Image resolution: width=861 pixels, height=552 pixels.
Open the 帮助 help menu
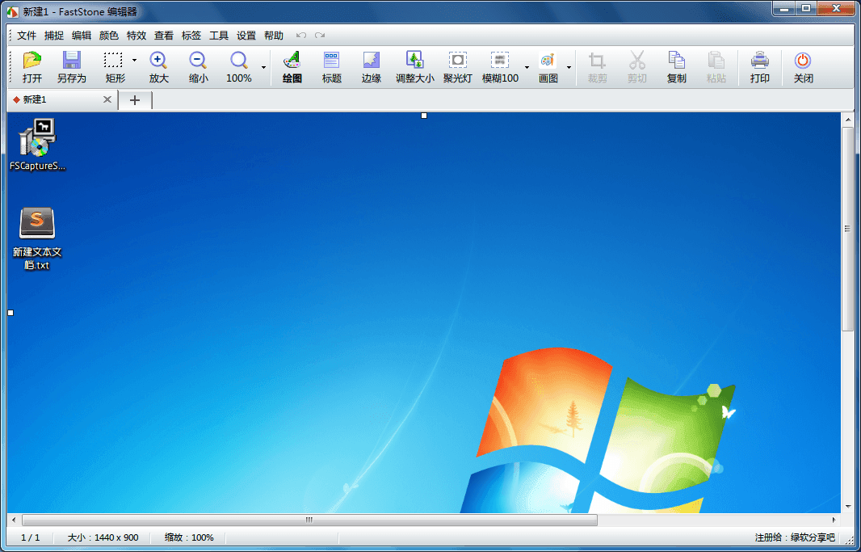pyautogui.click(x=274, y=36)
